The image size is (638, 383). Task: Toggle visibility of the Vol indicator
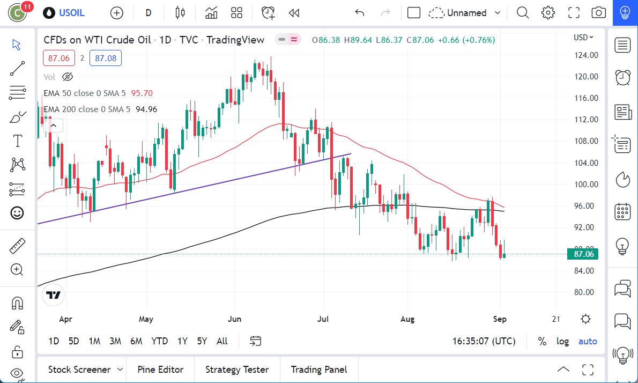coord(68,77)
